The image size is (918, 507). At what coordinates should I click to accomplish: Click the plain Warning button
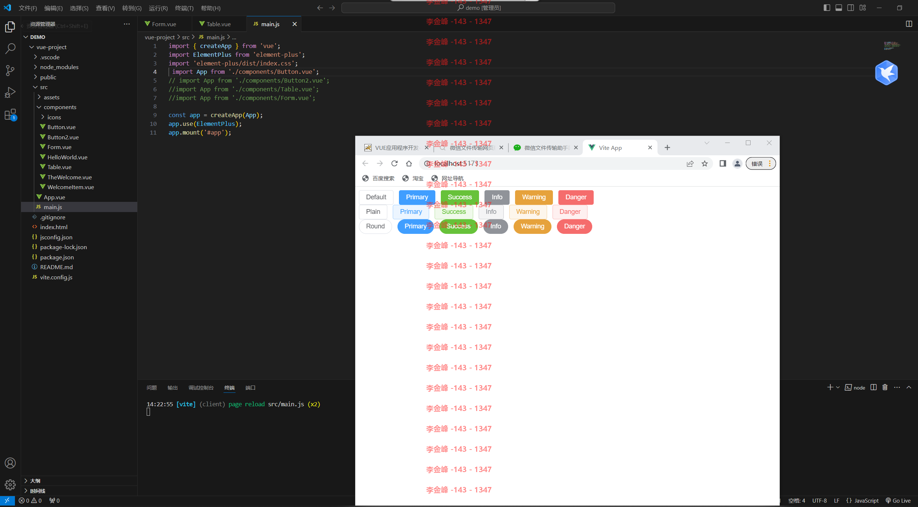[x=528, y=212]
